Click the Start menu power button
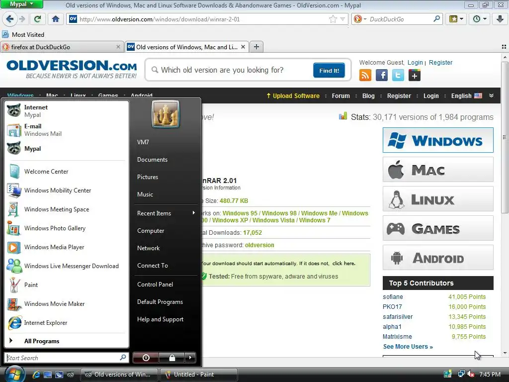This screenshot has width=509, height=382. (x=146, y=358)
